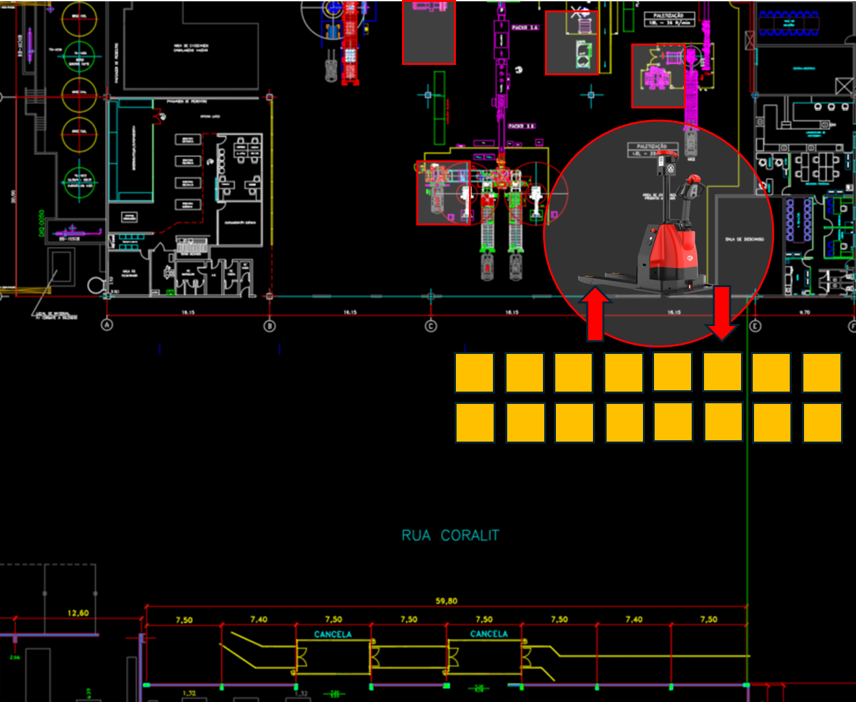The width and height of the screenshot is (856, 702).
Task: Click the red downward arrow
Action: click(x=722, y=314)
